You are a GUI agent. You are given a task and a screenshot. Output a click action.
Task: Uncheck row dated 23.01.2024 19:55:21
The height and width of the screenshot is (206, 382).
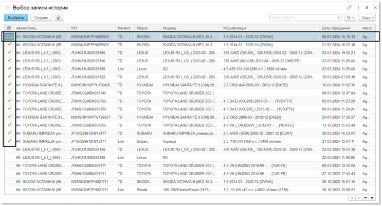point(9,52)
